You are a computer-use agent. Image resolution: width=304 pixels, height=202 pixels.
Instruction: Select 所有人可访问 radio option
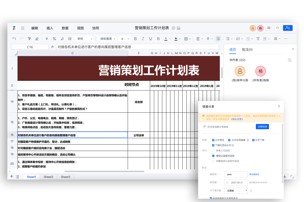213,151
